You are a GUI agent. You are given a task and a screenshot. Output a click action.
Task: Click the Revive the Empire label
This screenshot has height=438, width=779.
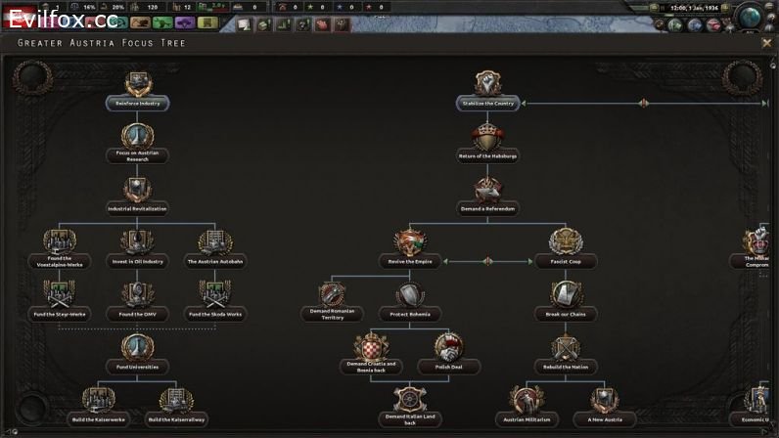point(410,261)
